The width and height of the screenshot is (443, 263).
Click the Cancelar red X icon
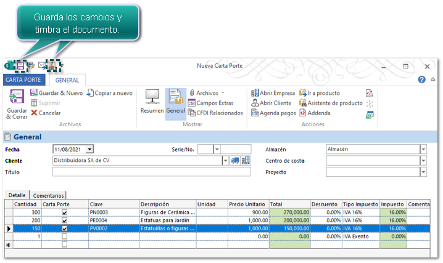[35, 113]
